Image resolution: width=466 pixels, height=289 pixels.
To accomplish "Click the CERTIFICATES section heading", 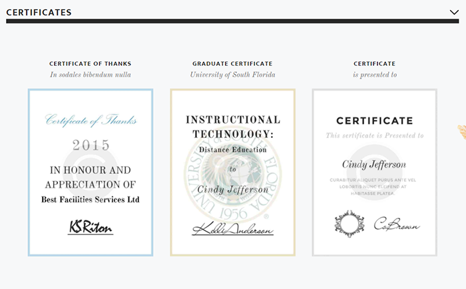I will pos(39,12).
